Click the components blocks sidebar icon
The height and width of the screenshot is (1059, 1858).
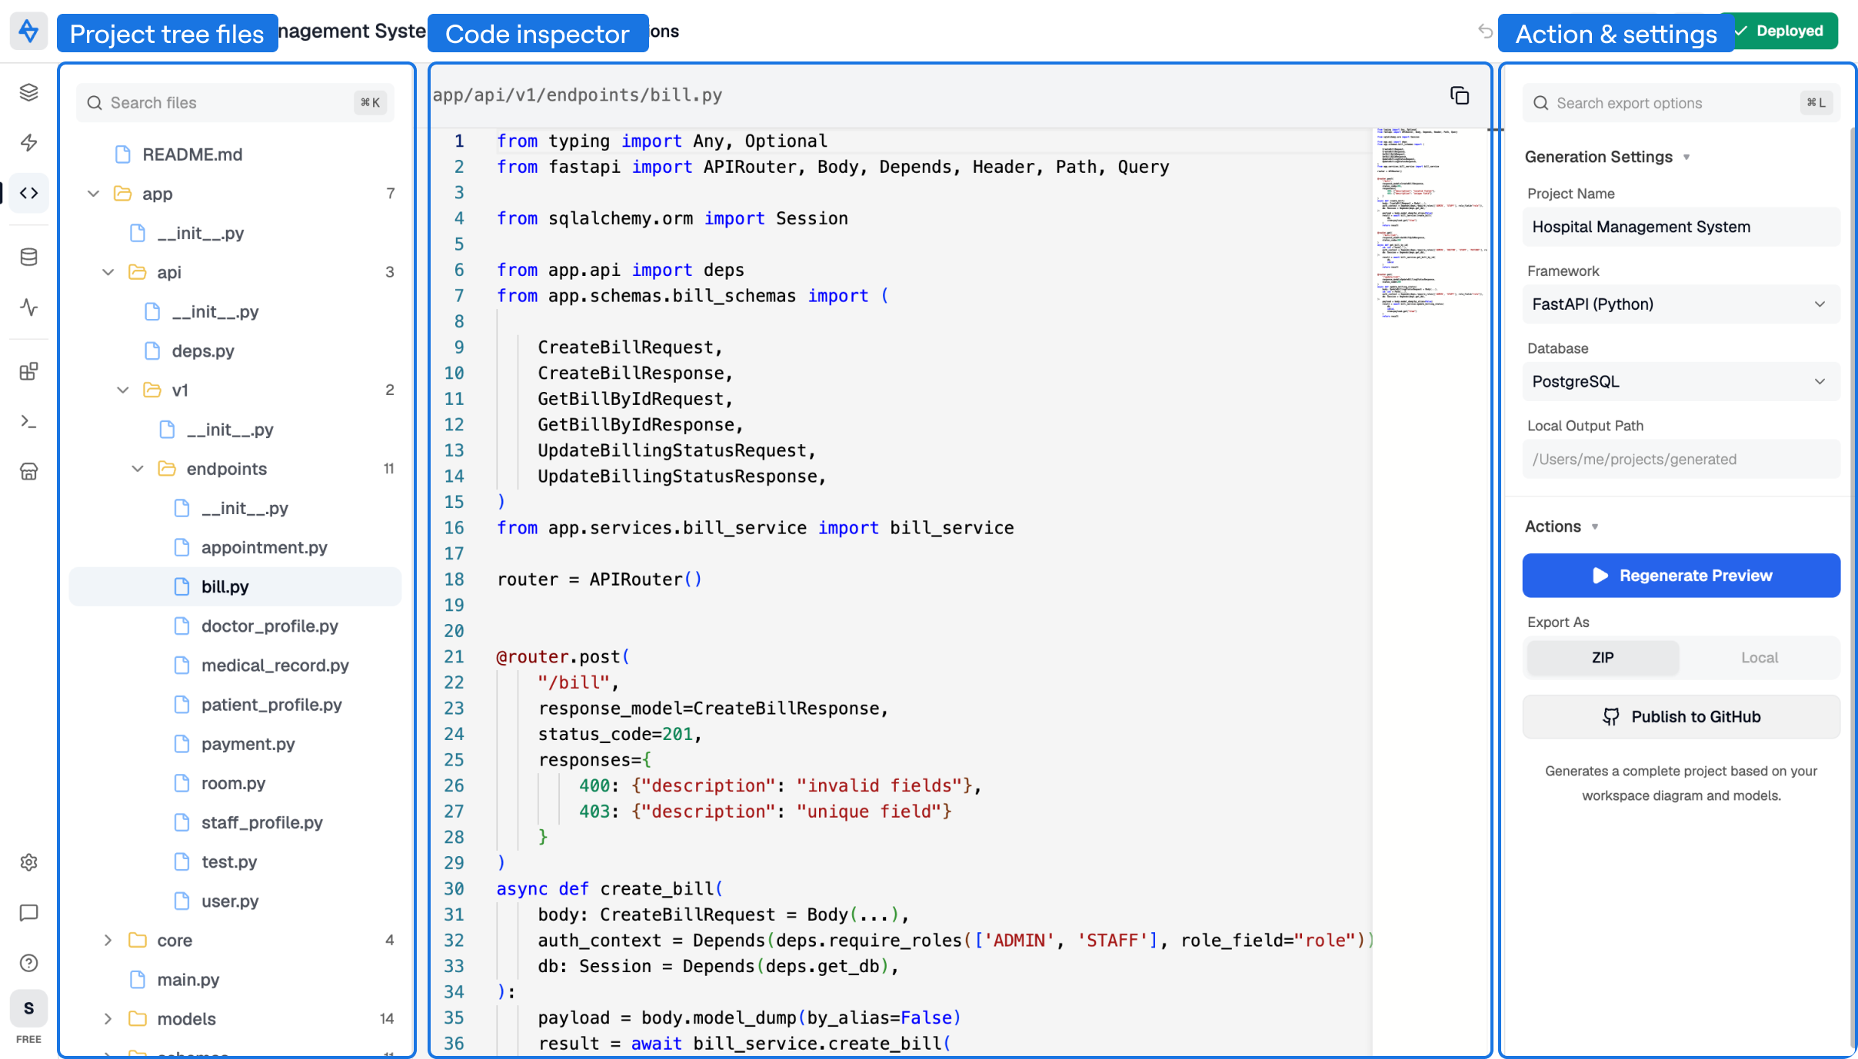28,371
